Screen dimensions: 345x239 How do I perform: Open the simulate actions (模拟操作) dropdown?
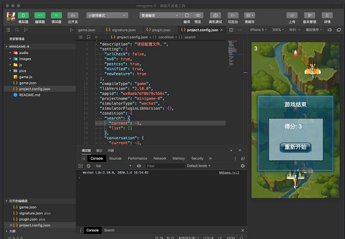pyautogui.click(x=313, y=30)
